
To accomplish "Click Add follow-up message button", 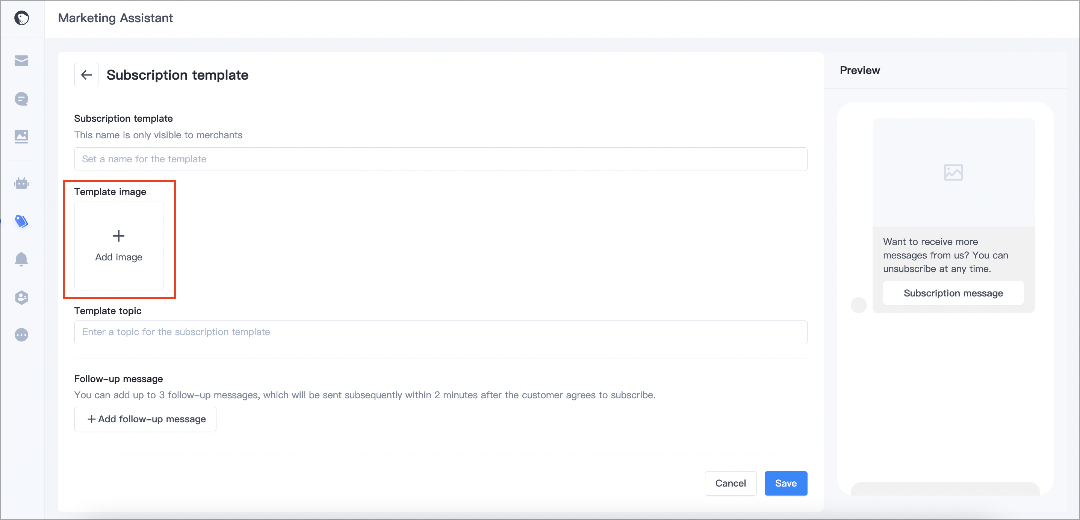I will pos(145,419).
